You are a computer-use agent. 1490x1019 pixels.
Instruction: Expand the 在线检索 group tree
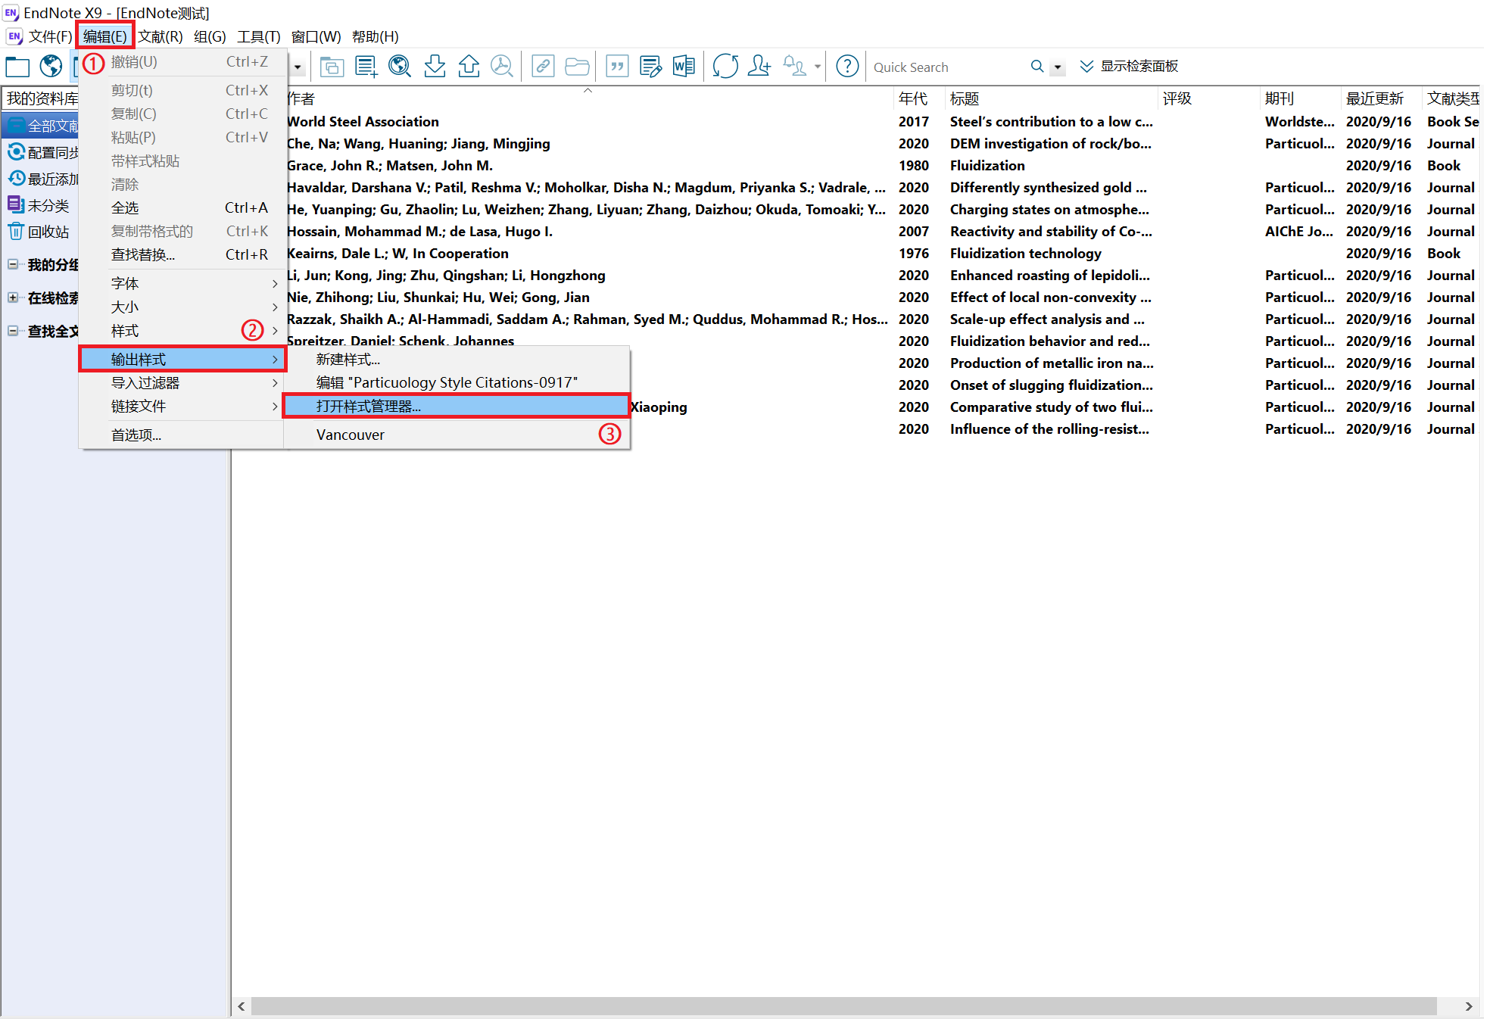(x=13, y=298)
